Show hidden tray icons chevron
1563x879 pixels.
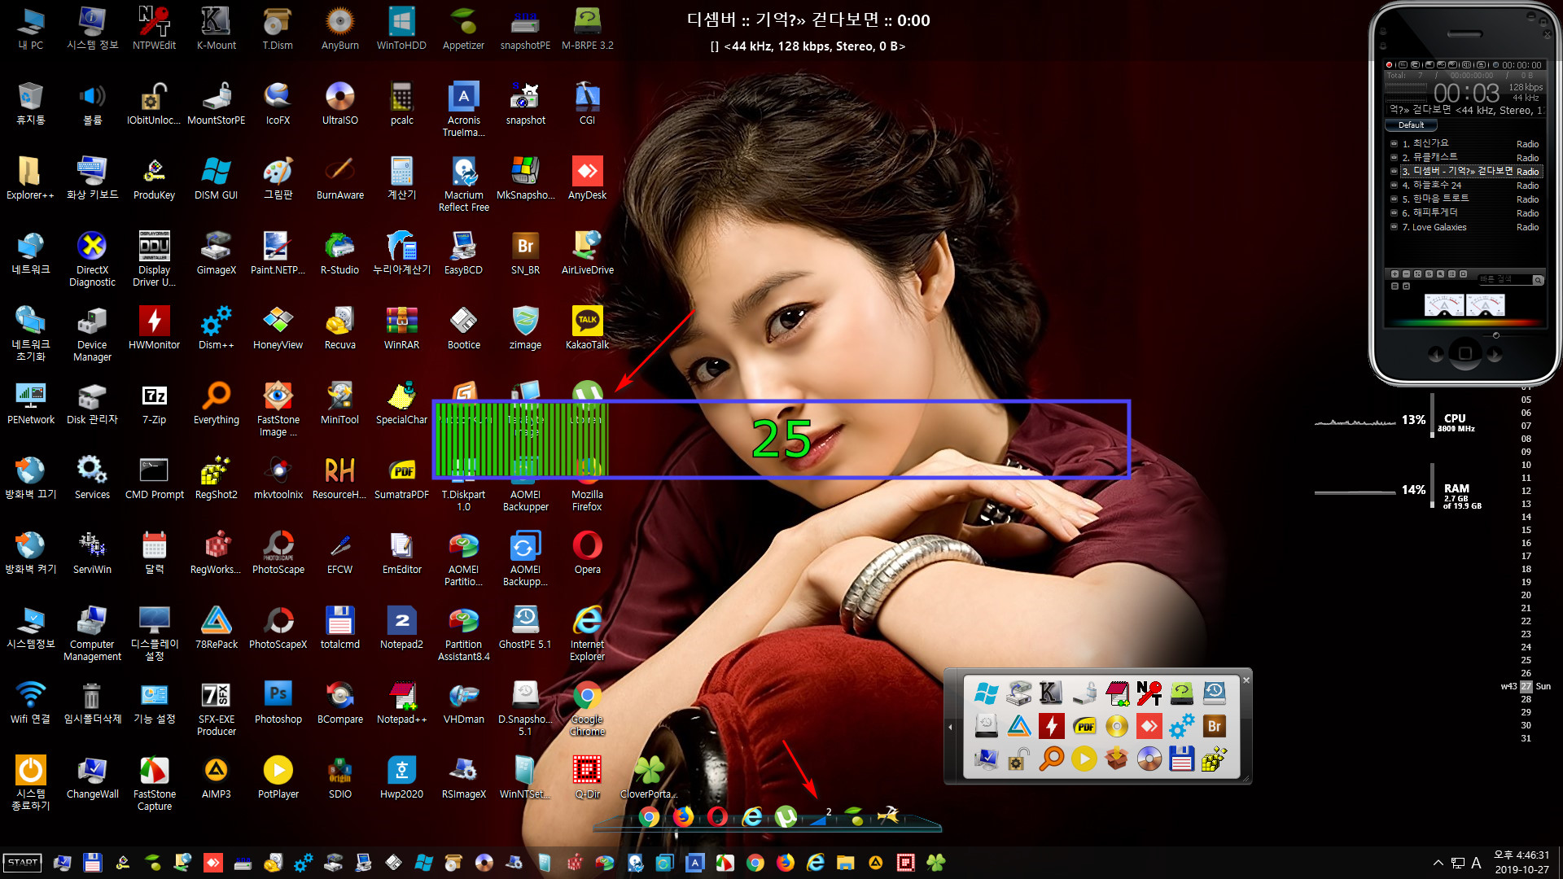point(1438,863)
